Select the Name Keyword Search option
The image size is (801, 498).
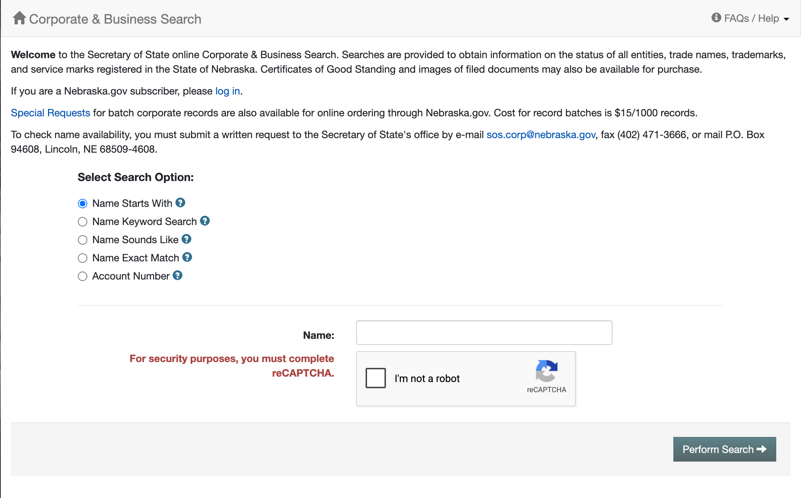click(83, 222)
